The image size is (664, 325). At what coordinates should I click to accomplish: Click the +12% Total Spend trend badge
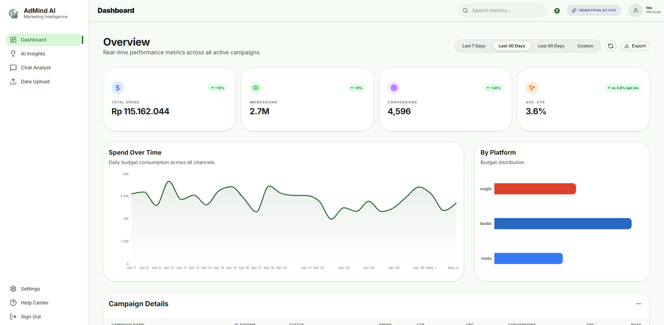218,88
